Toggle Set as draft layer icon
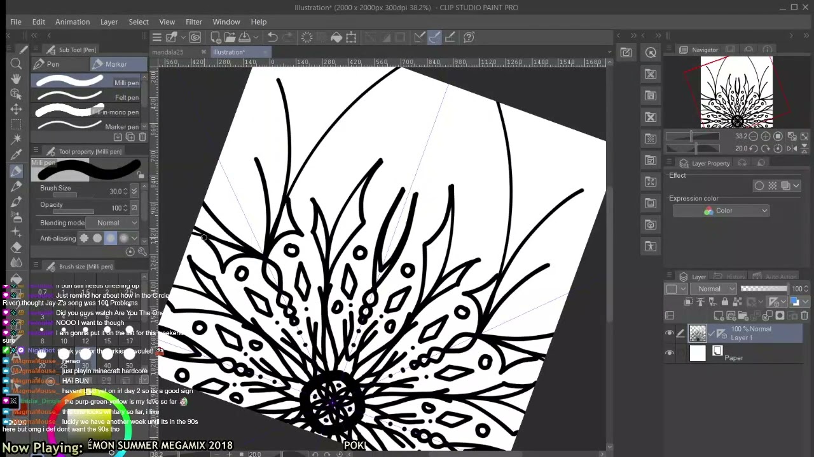 [712, 302]
